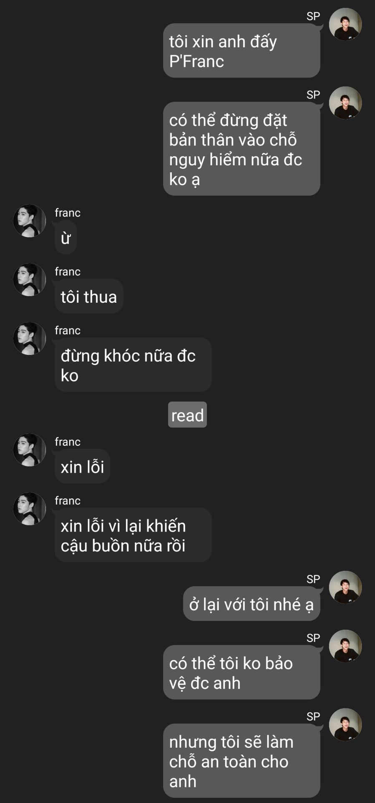Select 'có thể tôi ko bảo vệ đc anh' bubble
Image resolution: width=375 pixels, height=803 pixels.
[x=241, y=672]
